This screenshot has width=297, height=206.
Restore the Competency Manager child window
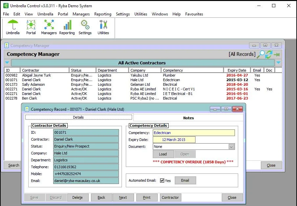(x=265, y=45)
